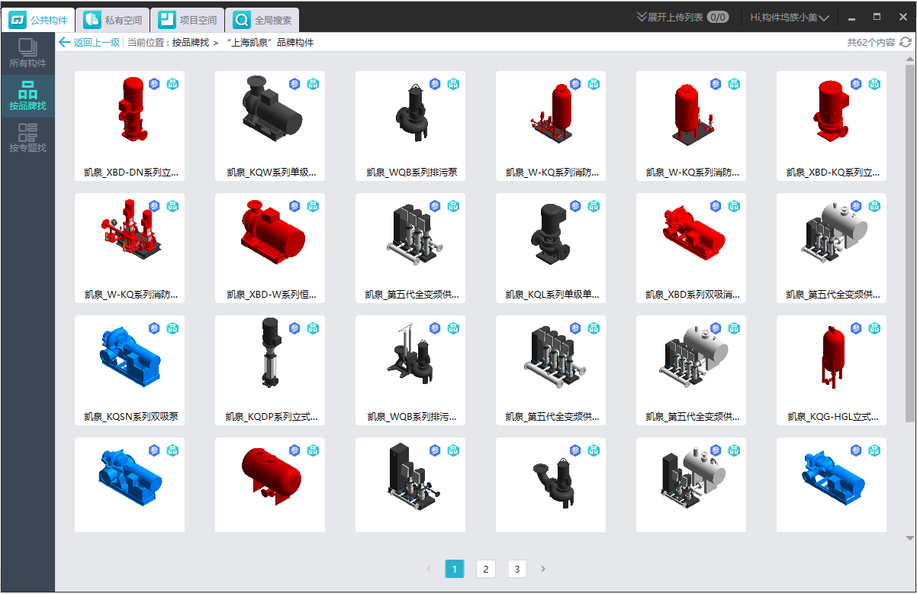Open the 凯泉_KQL系列单级单... thumbnail
Screen dimensions: 917x594
coord(549,234)
